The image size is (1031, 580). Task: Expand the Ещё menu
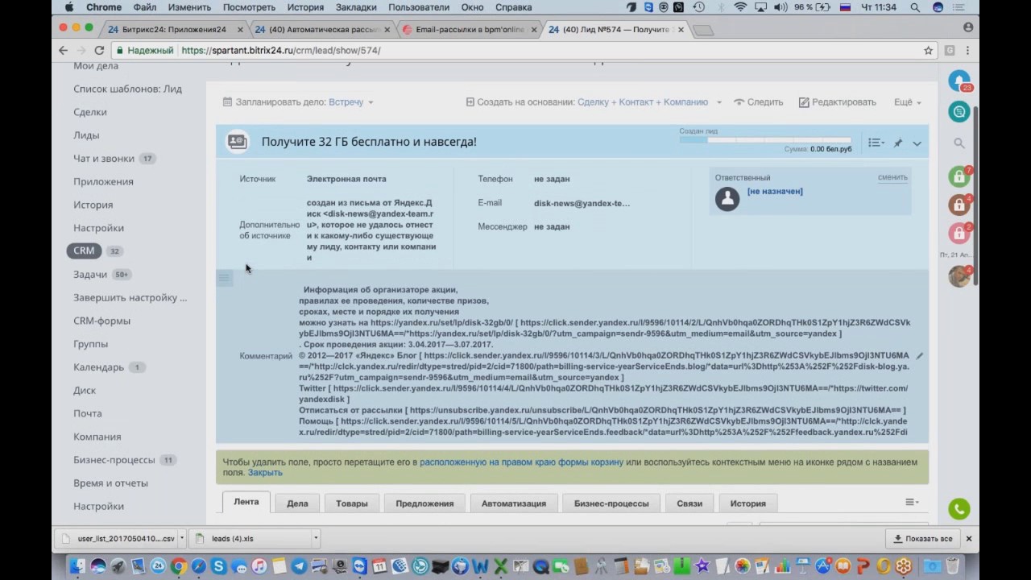tap(907, 102)
